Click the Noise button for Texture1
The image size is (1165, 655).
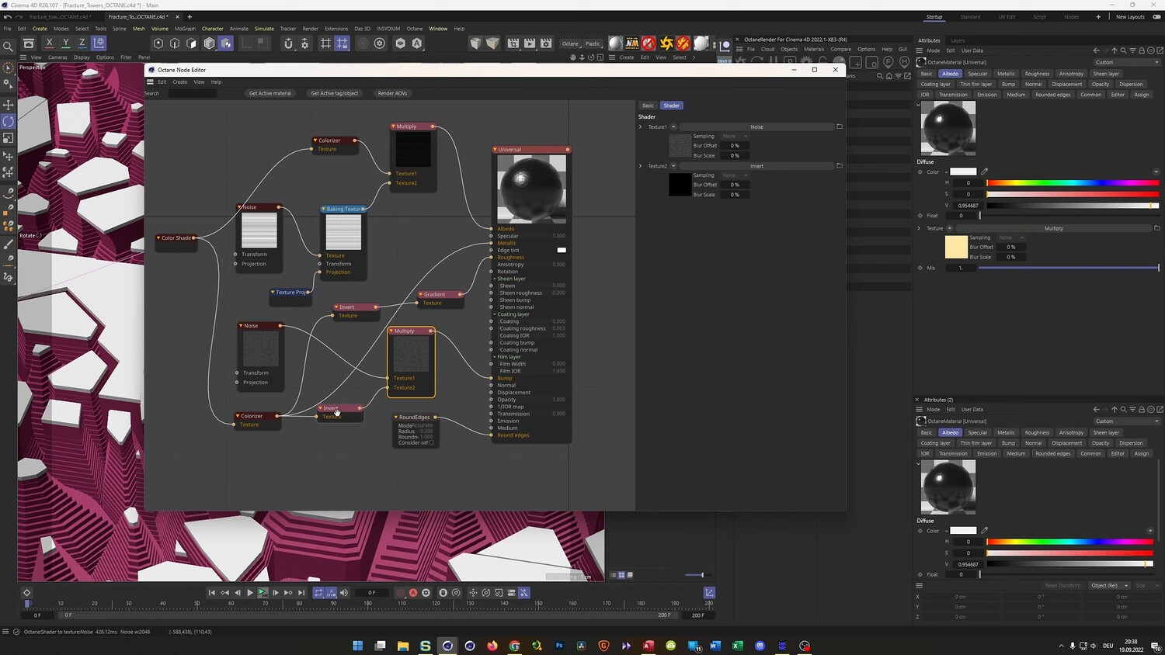tap(756, 126)
